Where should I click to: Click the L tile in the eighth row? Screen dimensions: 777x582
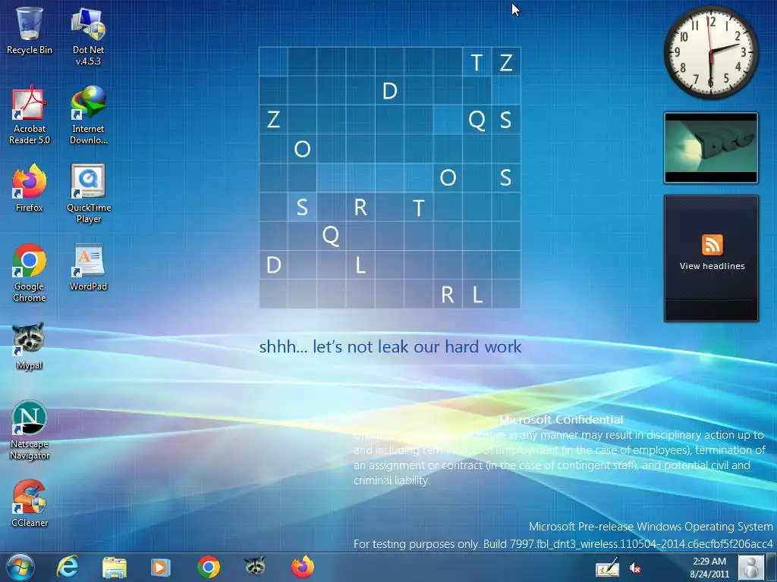pyautogui.click(x=360, y=264)
